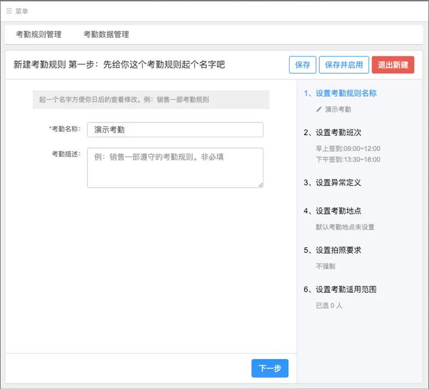429x389 pixels.
Task: Click the 已选 0 人 summary text
Action: 329,306
